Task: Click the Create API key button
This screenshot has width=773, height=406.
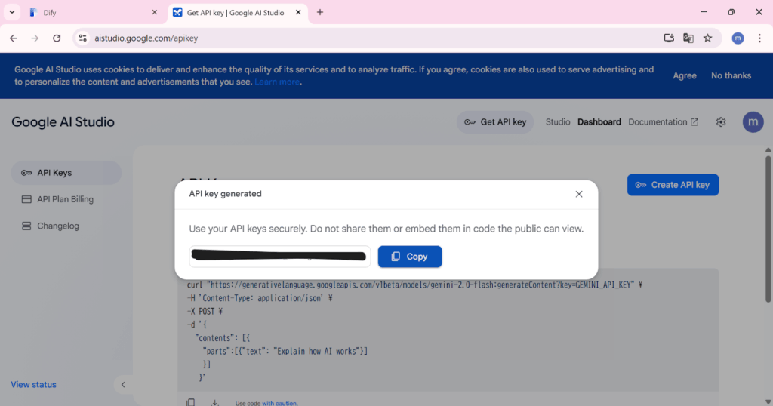Action: pyautogui.click(x=673, y=185)
